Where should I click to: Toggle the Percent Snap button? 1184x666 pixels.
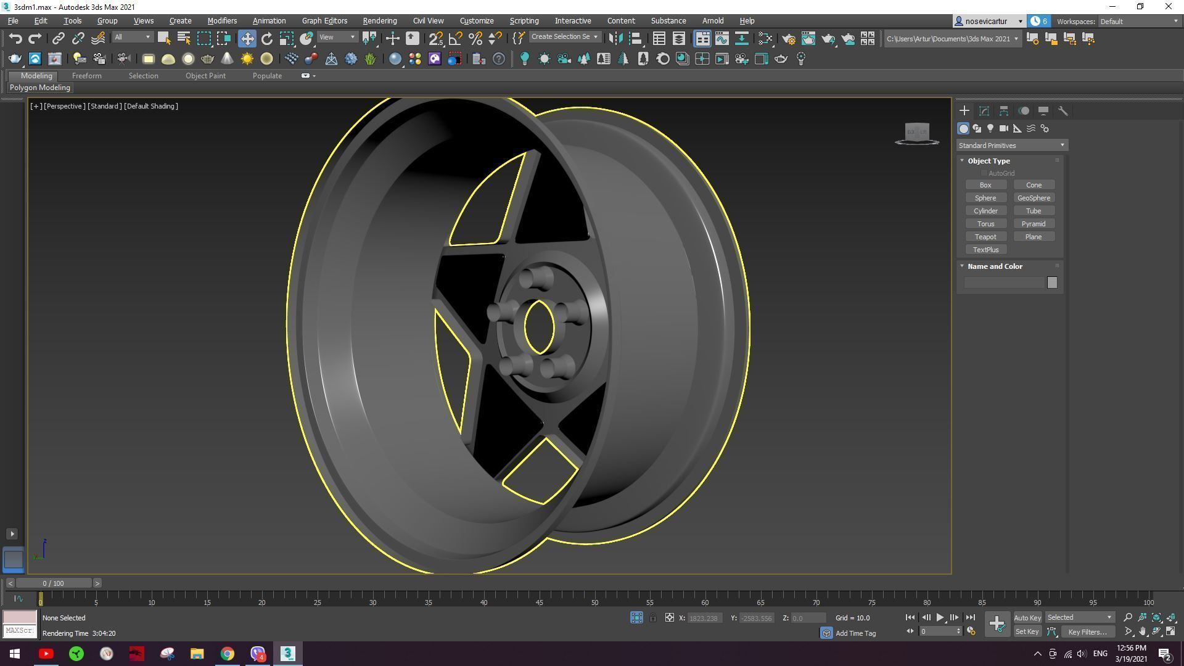click(475, 38)
